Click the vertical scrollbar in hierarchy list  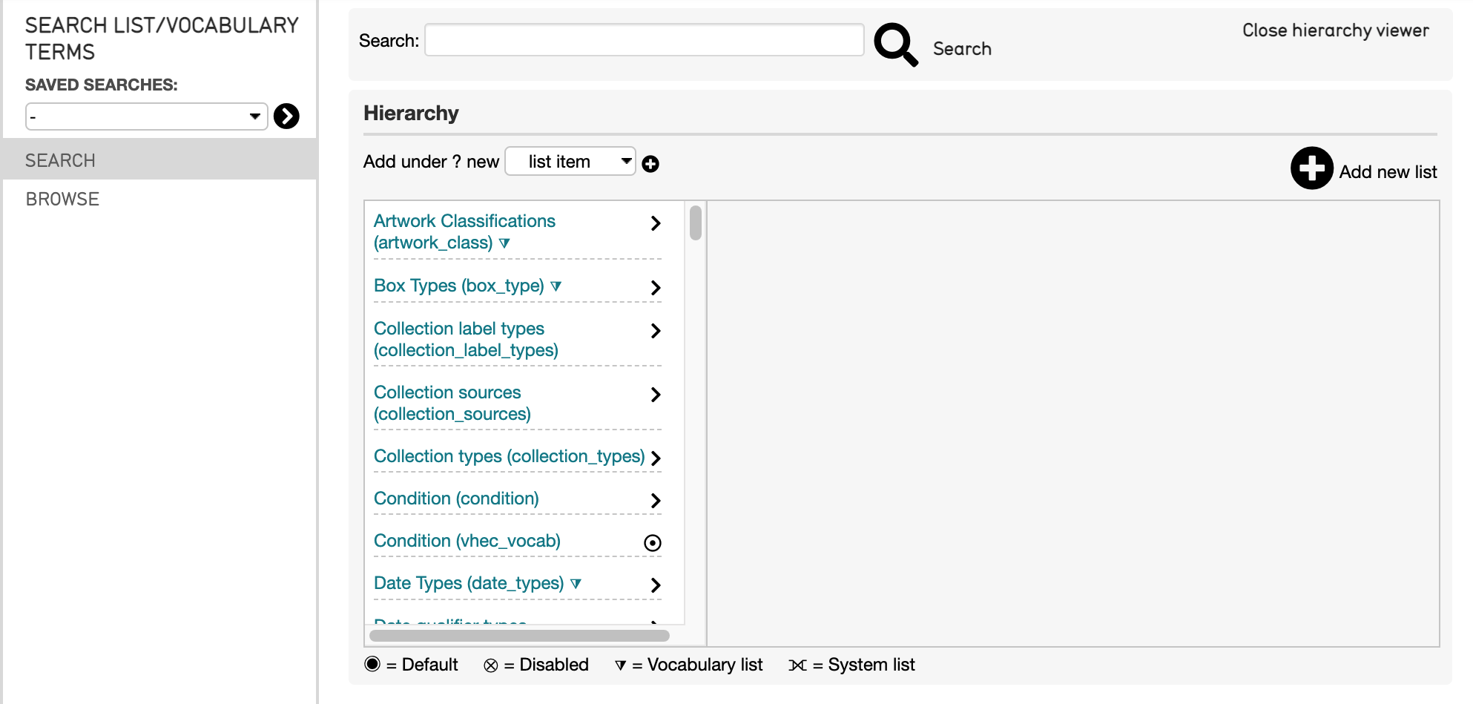point(695,223)
